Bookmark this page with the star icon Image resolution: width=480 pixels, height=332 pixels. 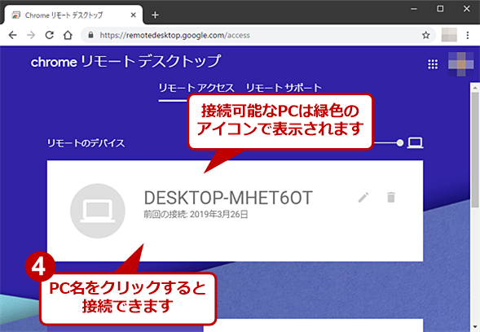pyautogui.click(x=426, y=35)
